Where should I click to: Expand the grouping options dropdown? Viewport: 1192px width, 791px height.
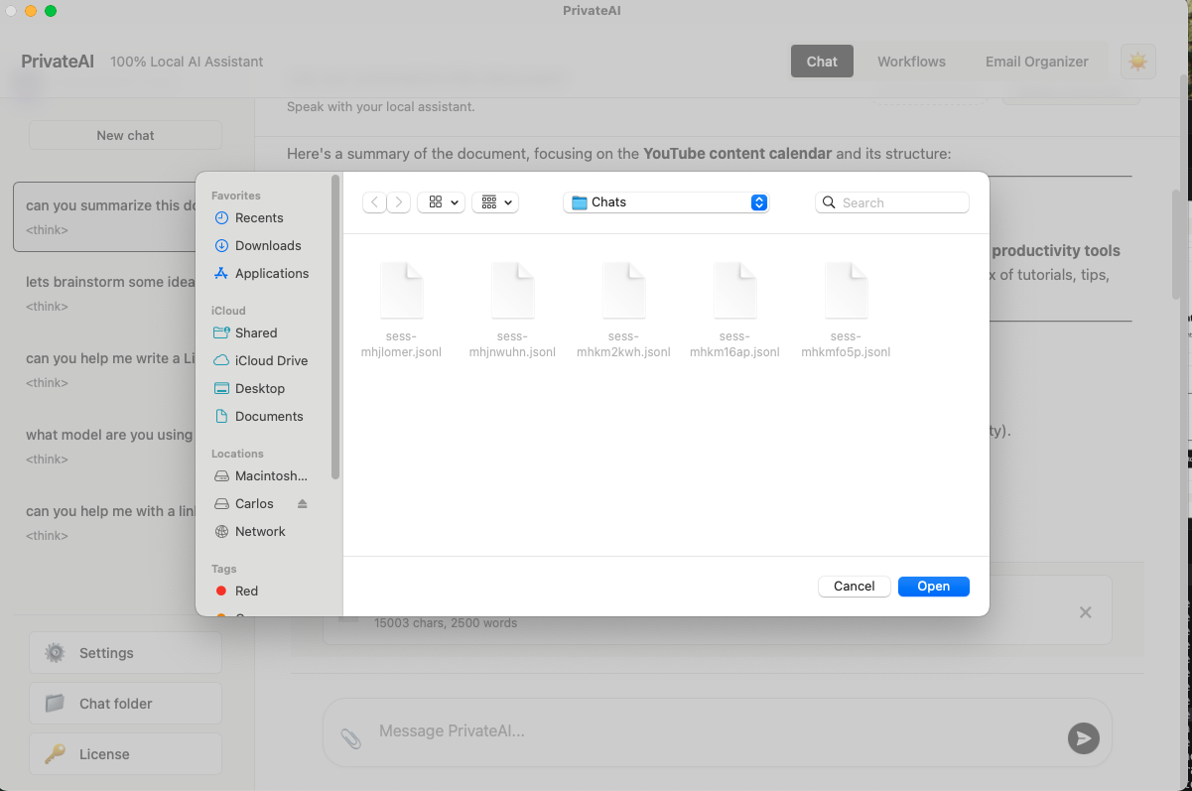point(496,202)
